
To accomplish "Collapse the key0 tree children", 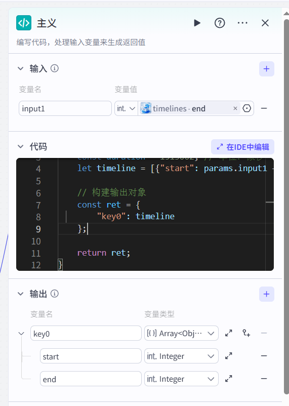I will [x=21, y=334].
